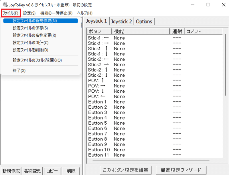
Task: Select the Button 9 row
Action: [155, 144]
